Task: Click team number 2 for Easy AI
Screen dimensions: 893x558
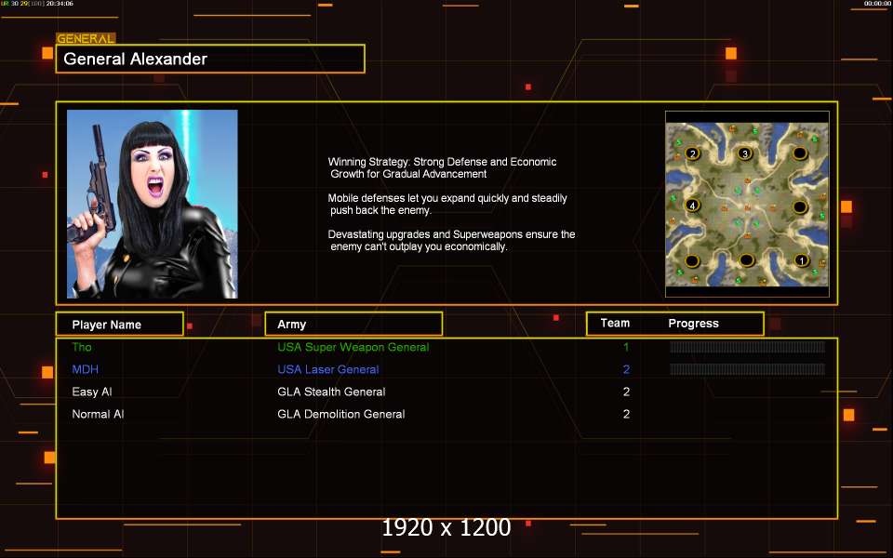Action: [626, 392]
